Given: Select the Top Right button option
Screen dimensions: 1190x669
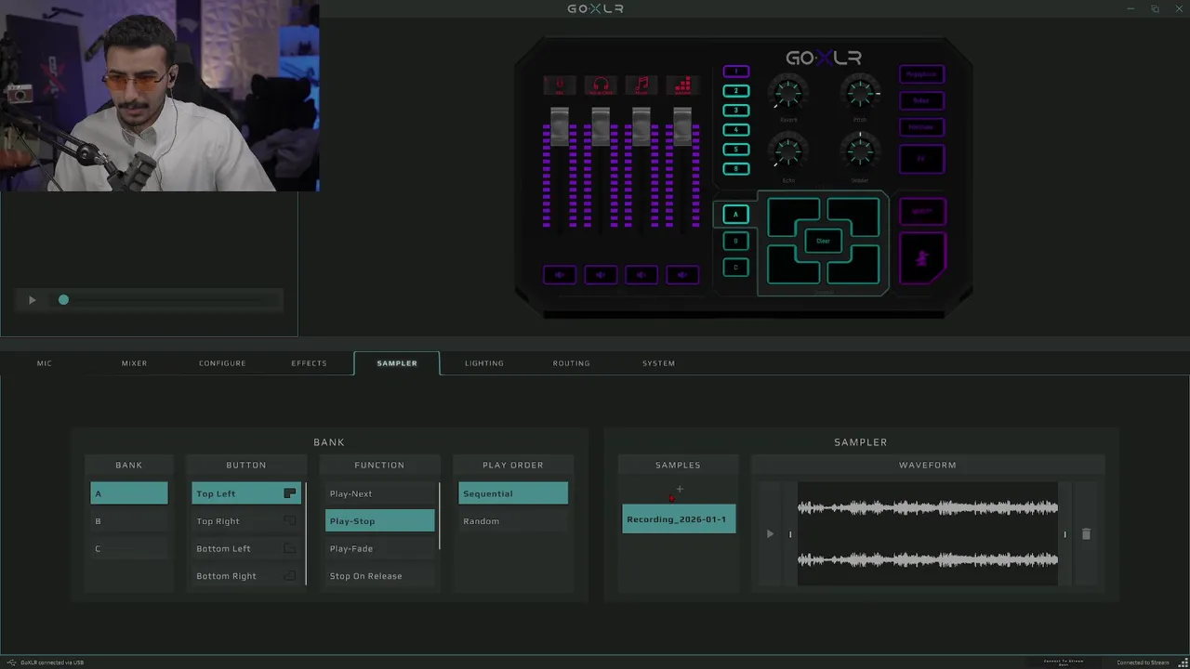Looking at the screenshot, I should click(246, 521).
